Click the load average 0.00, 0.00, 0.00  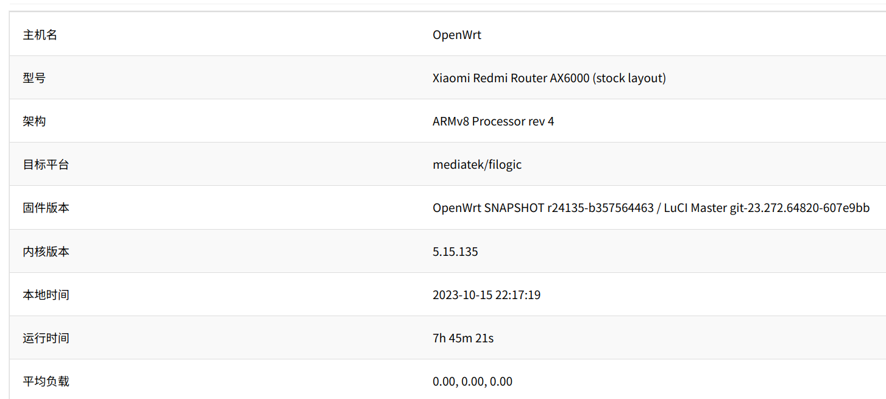pyautogui.click(x=472, y=381)
